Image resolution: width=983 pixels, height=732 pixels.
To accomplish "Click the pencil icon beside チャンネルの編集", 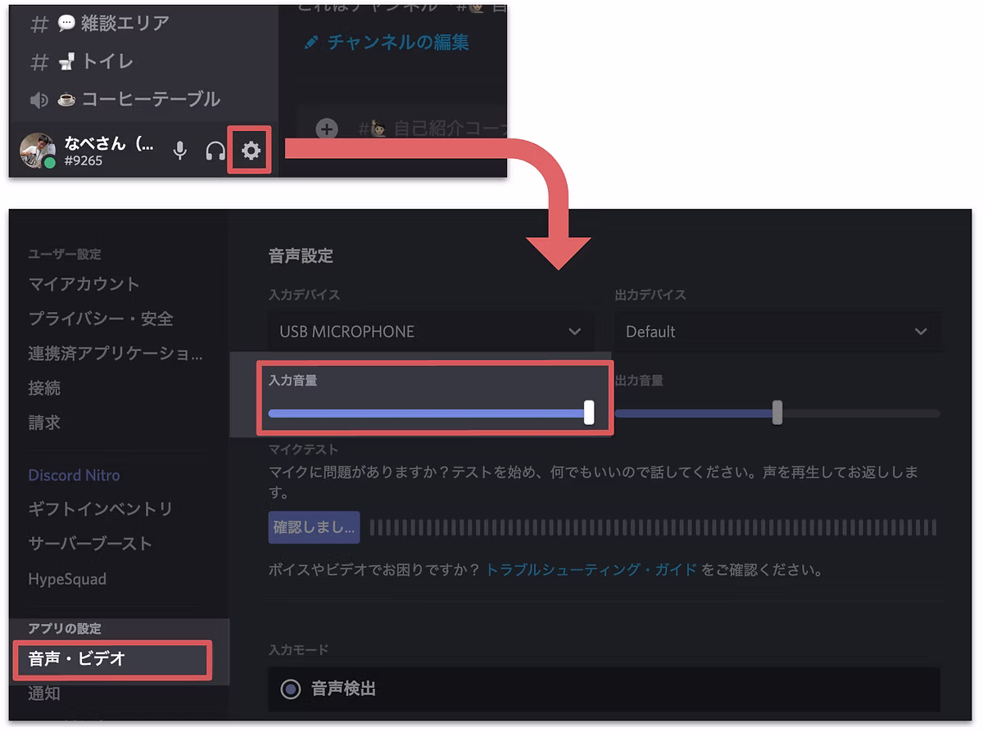I will coord(310,43).
